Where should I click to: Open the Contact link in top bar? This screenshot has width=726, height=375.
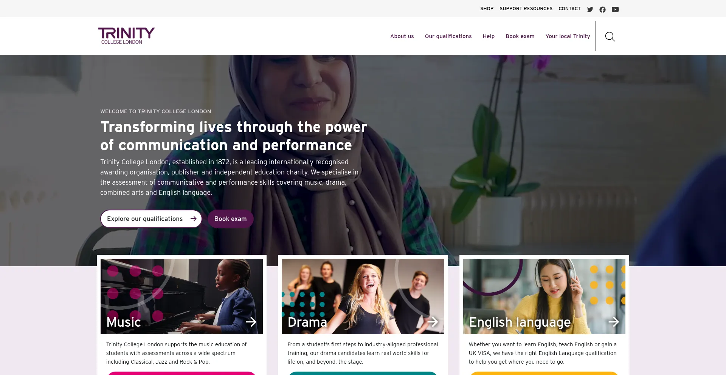point(569,9)
